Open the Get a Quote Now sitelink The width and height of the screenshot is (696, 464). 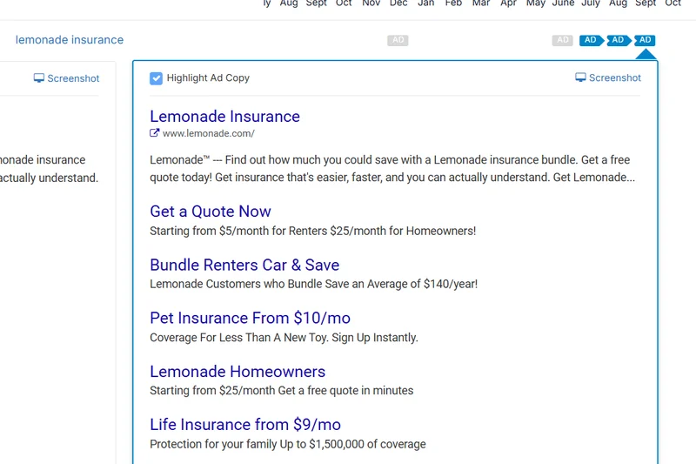coord(211,212)
